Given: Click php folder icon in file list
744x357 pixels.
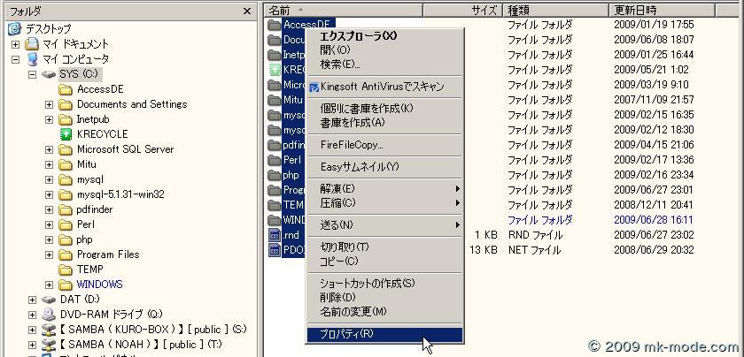Looking at the screenshot, I should click(x=275, y=175).
